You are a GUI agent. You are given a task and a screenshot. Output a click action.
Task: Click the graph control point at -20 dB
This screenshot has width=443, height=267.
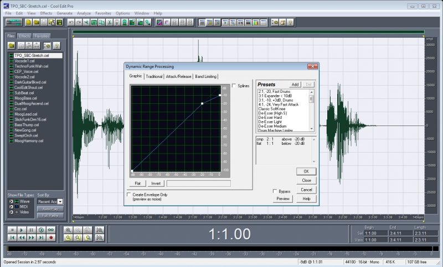(x=202, y=103)
